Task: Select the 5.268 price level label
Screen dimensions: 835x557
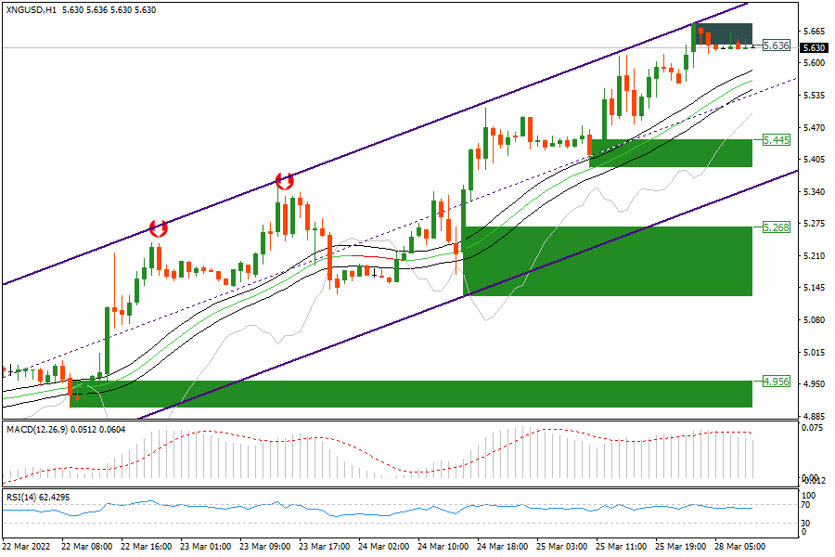Action: pyautogui.click(x=775, y=227)
